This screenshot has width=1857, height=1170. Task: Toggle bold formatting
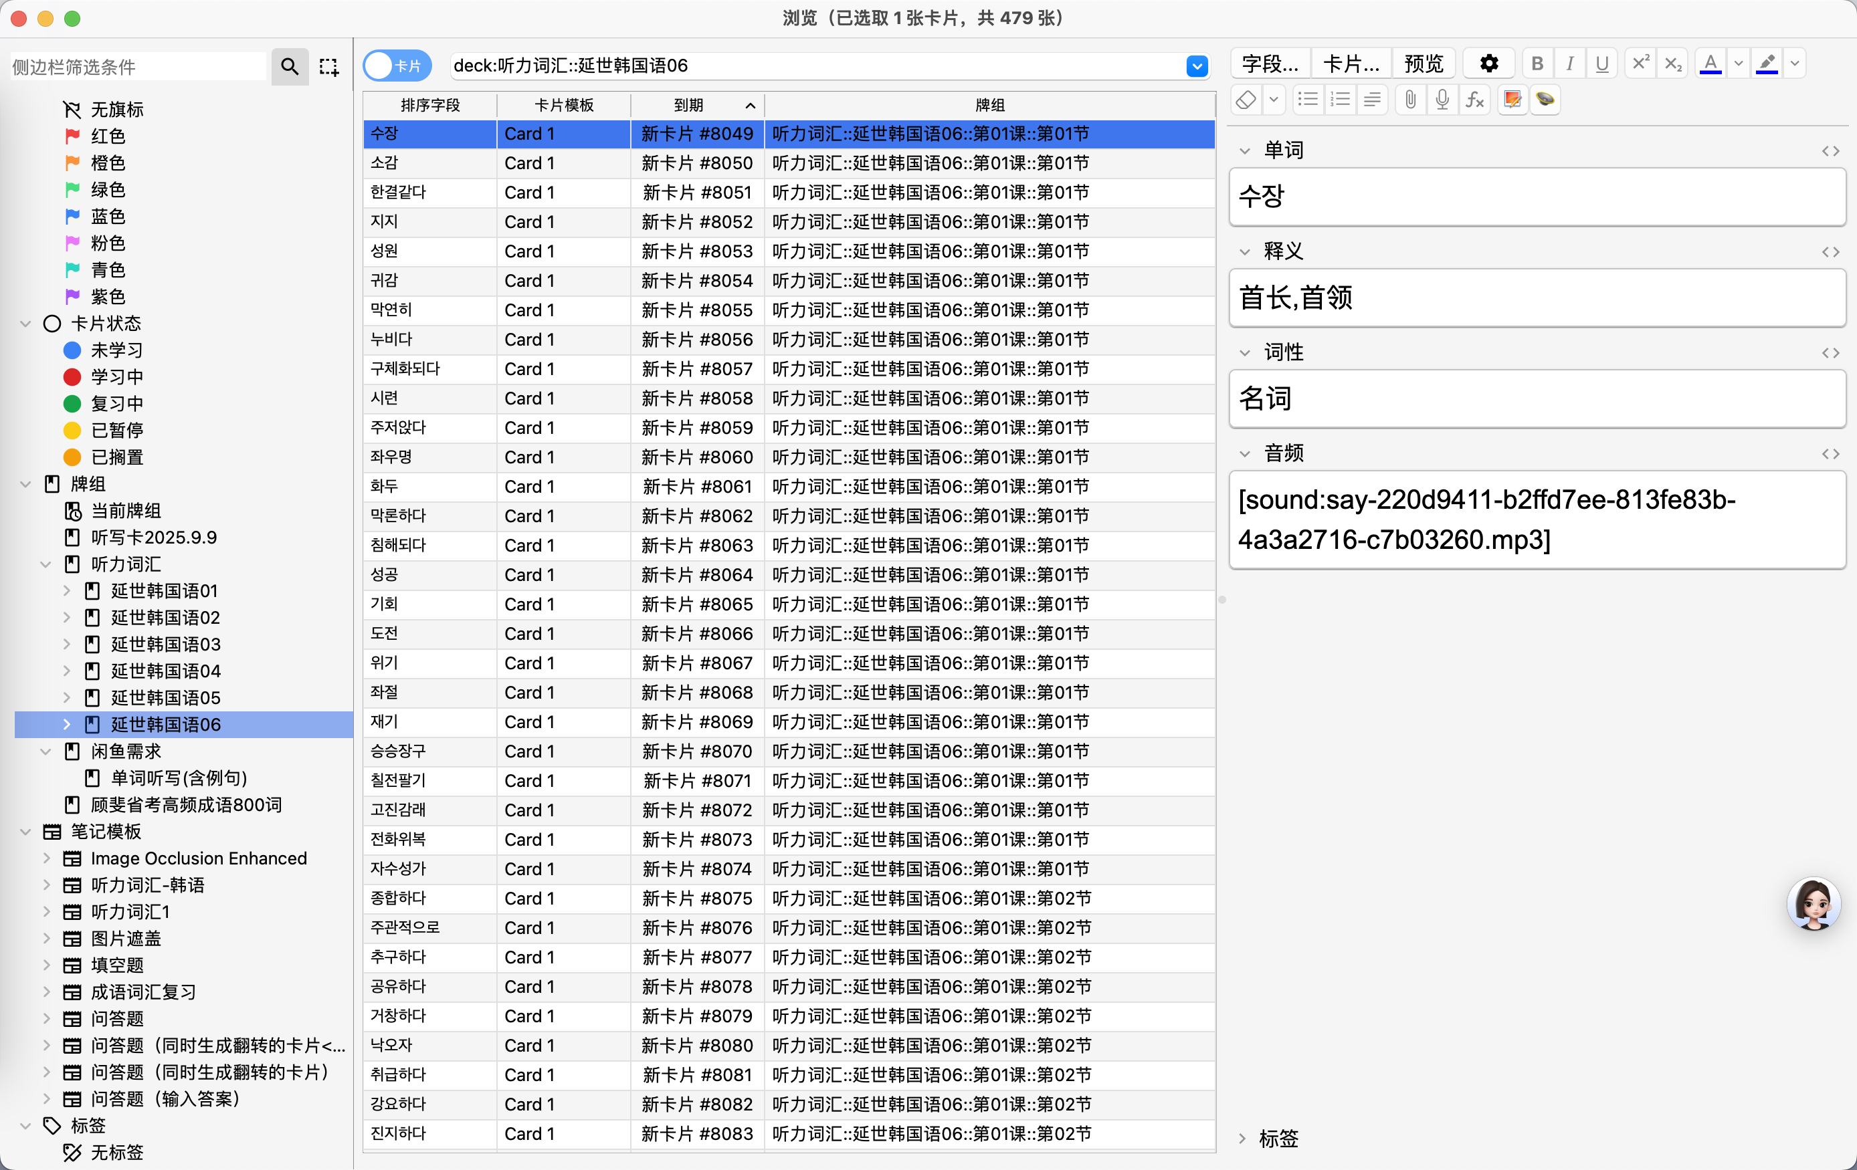click(1537, 64)
